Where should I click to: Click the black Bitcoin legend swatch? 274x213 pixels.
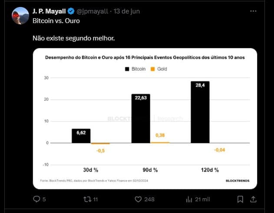[127, 69]
